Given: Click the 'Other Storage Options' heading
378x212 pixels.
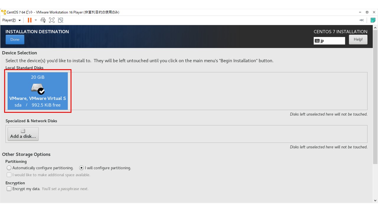Looking at the screenshot, I should (26, 154).
